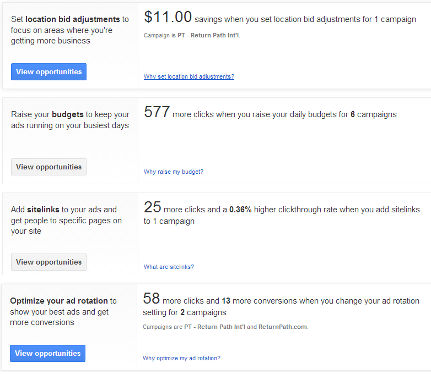Click the 25 more clicks number

[152, 207]
